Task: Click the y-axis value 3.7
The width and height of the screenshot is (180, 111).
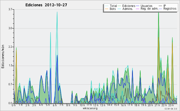Action: (10, 9)
